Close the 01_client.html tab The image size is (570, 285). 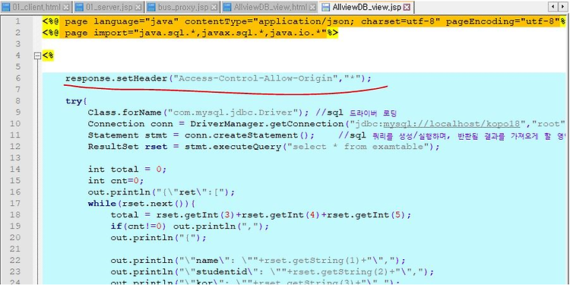pos(66,7)
